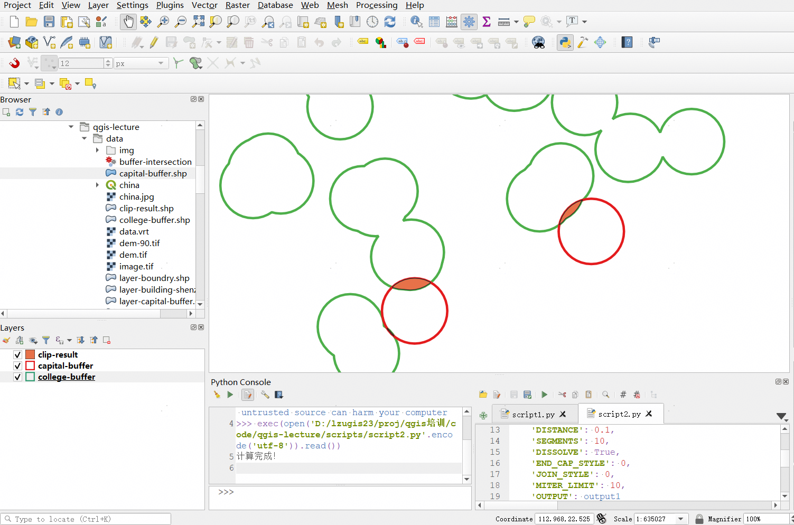Image resolution: width=794 pixels, height=525 pixels.
Task: Run script in the Python editor
Action: (x=544, y=395)
